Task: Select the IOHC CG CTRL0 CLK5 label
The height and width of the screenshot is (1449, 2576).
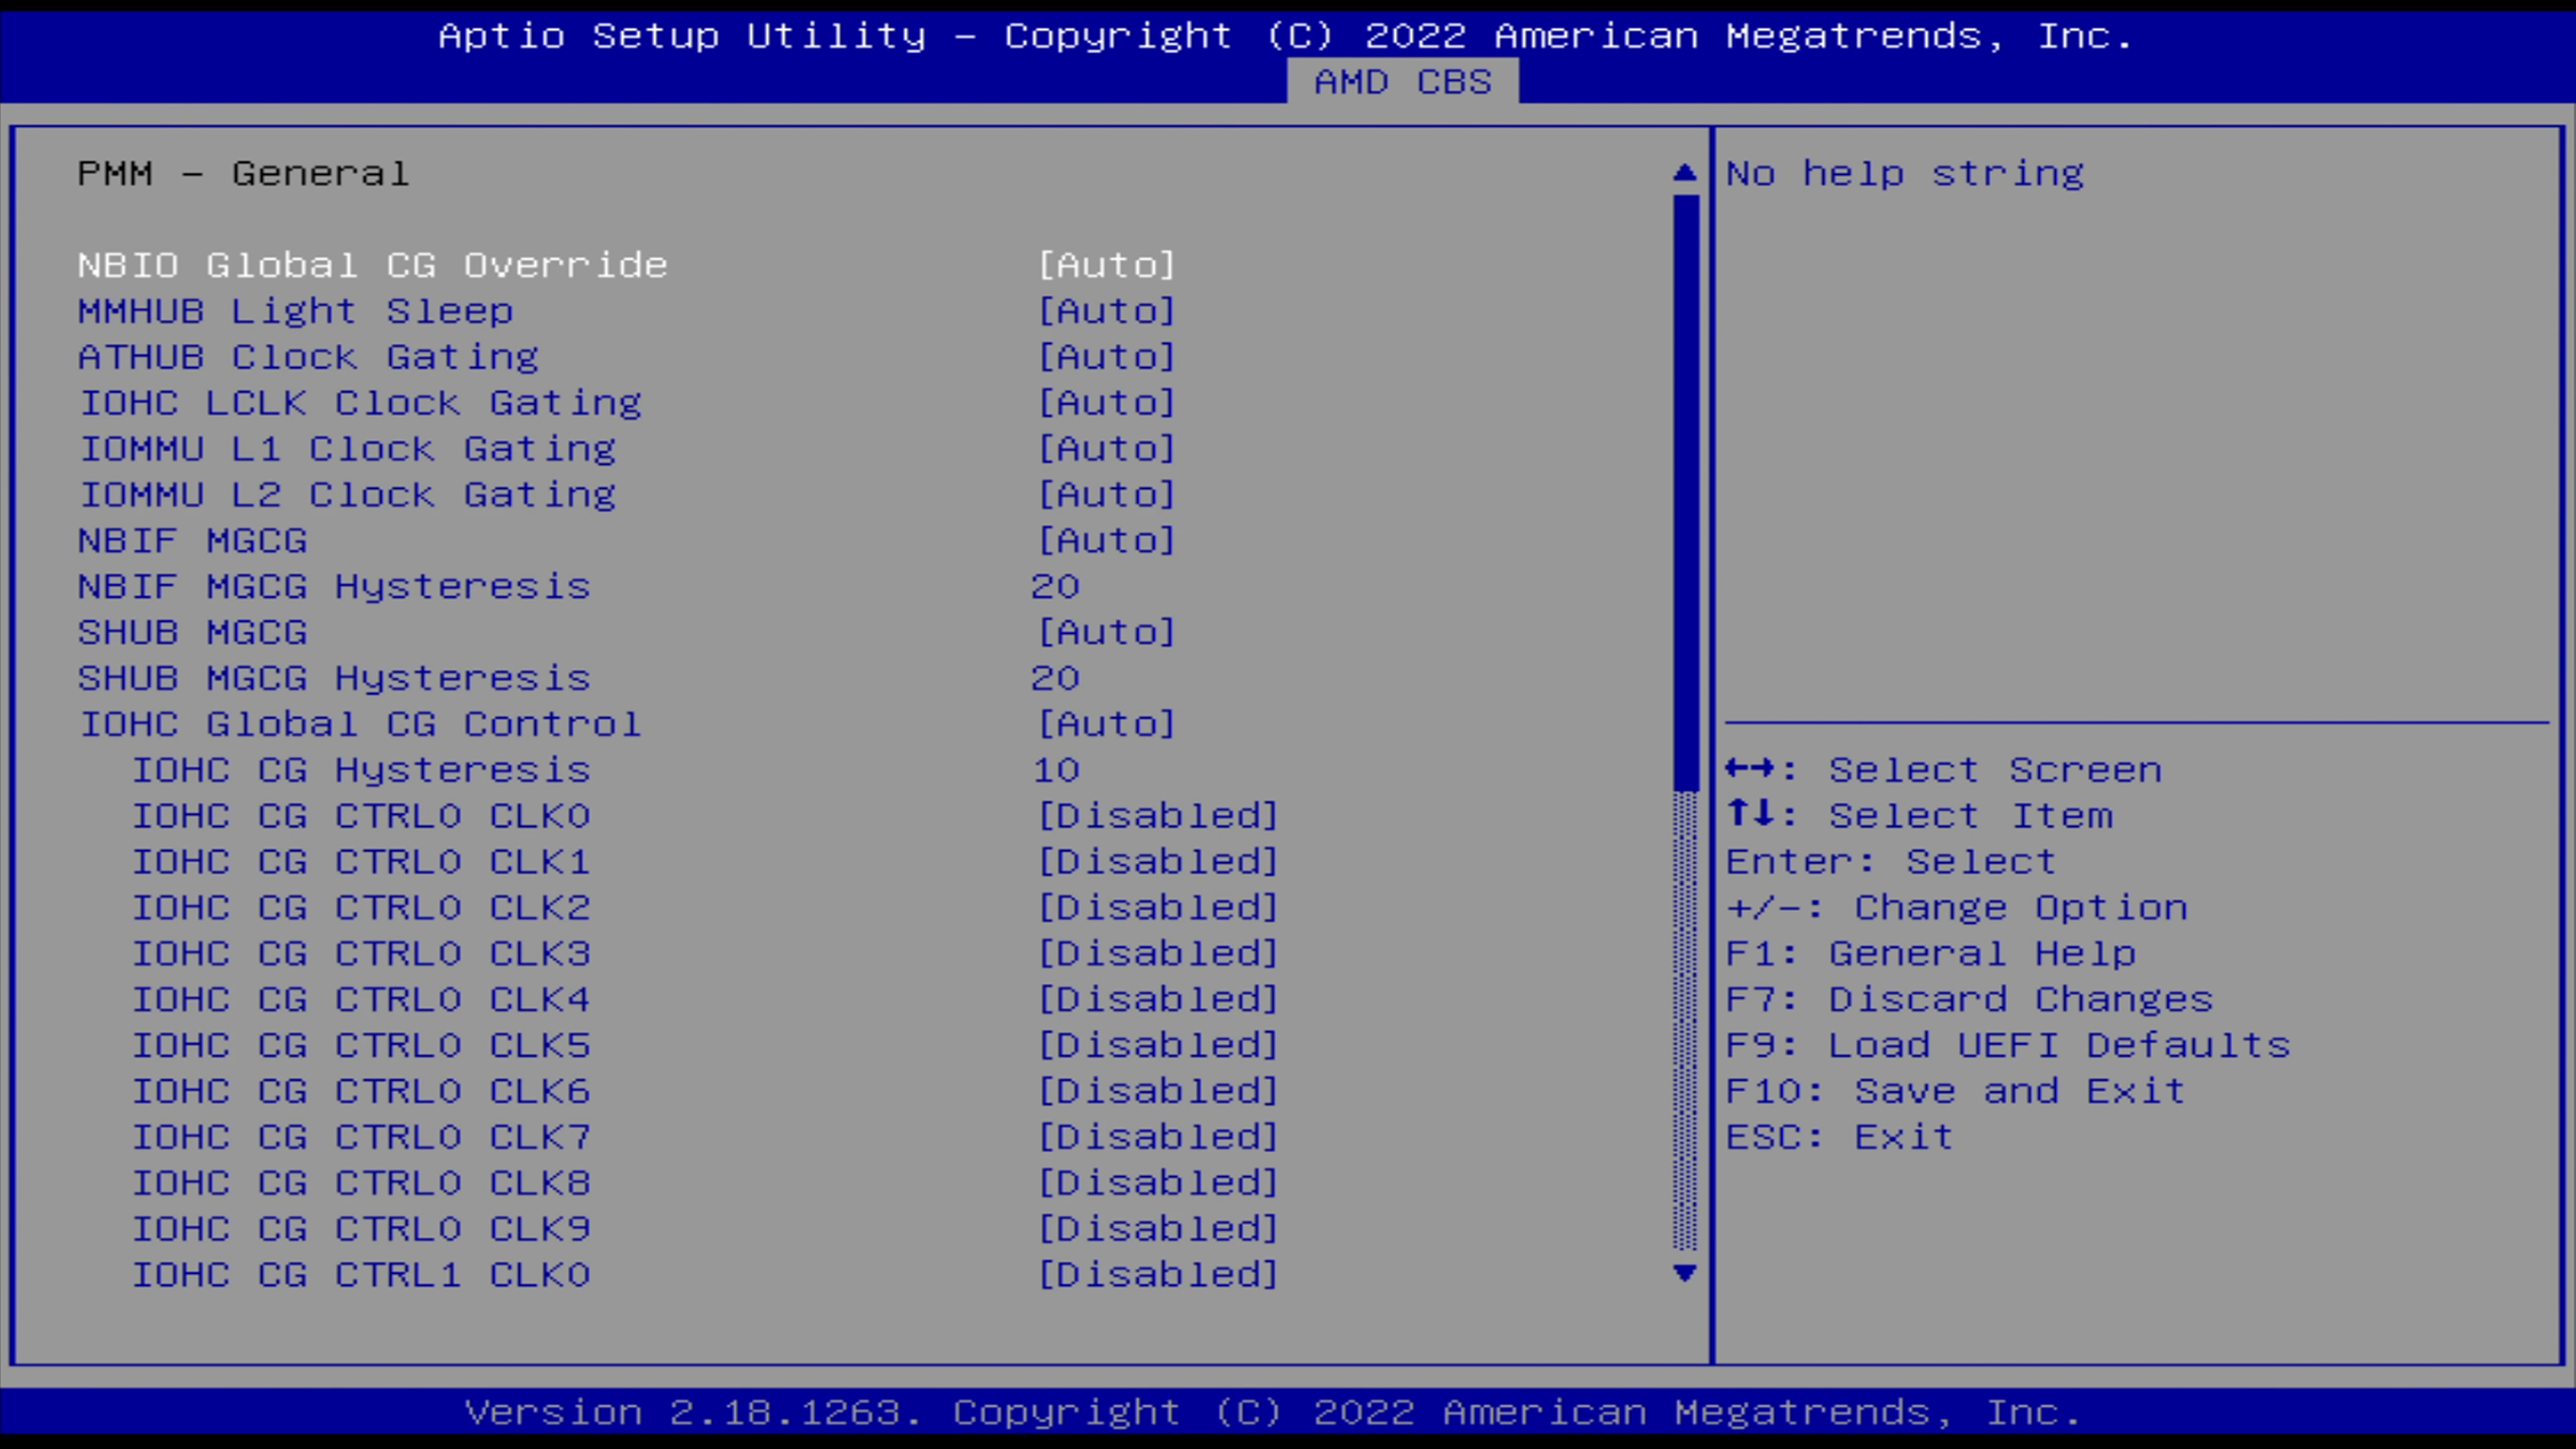Action: [x=361, y=1046]
